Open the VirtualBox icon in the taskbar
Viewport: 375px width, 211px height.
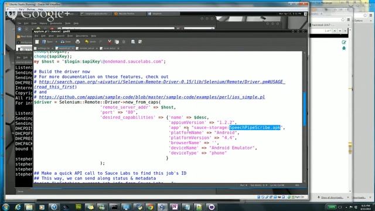tap(162, 207)
